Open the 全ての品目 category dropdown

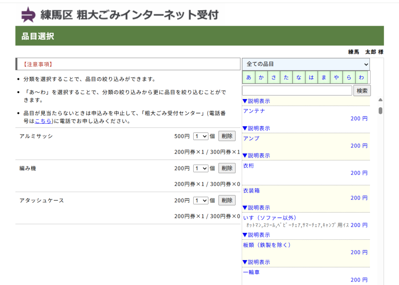[305, 64]
